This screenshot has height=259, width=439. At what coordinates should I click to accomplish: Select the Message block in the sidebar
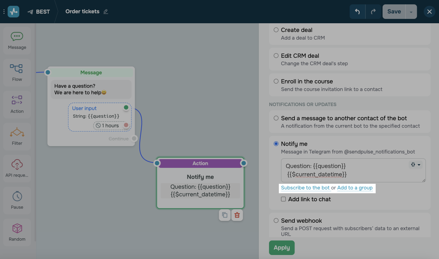tap(17, 40)
